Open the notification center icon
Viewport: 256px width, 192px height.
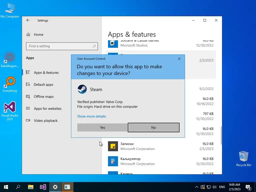(248, 187)
